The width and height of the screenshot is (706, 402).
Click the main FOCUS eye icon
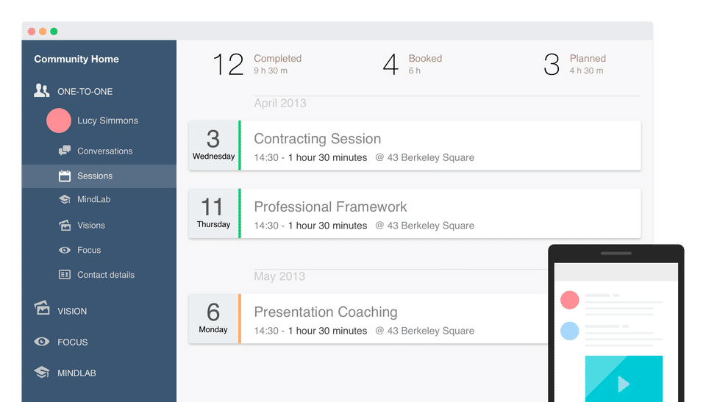(x=42, y=342)
